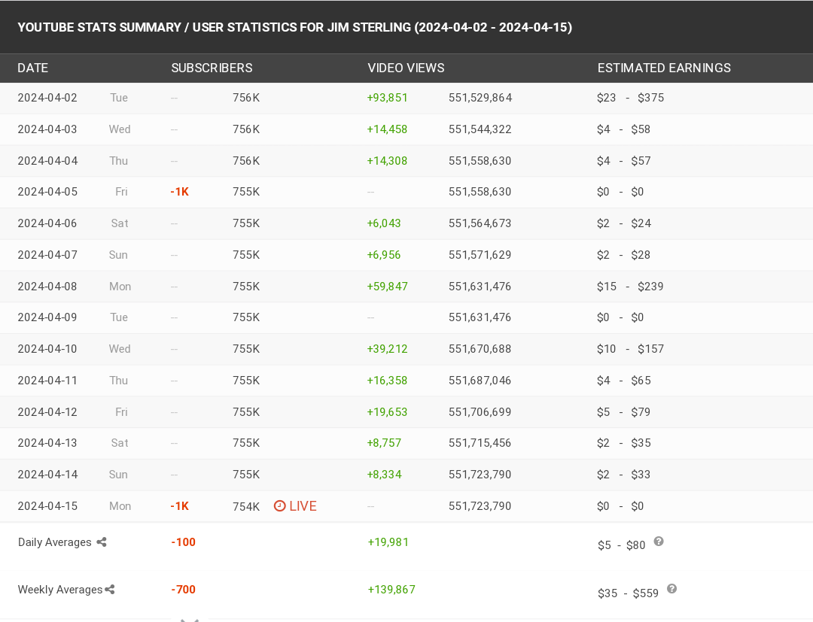Click earnings range $5 - $79
Image resolution: width=813 pixels, height=622 pixels.
pos(624,412)
